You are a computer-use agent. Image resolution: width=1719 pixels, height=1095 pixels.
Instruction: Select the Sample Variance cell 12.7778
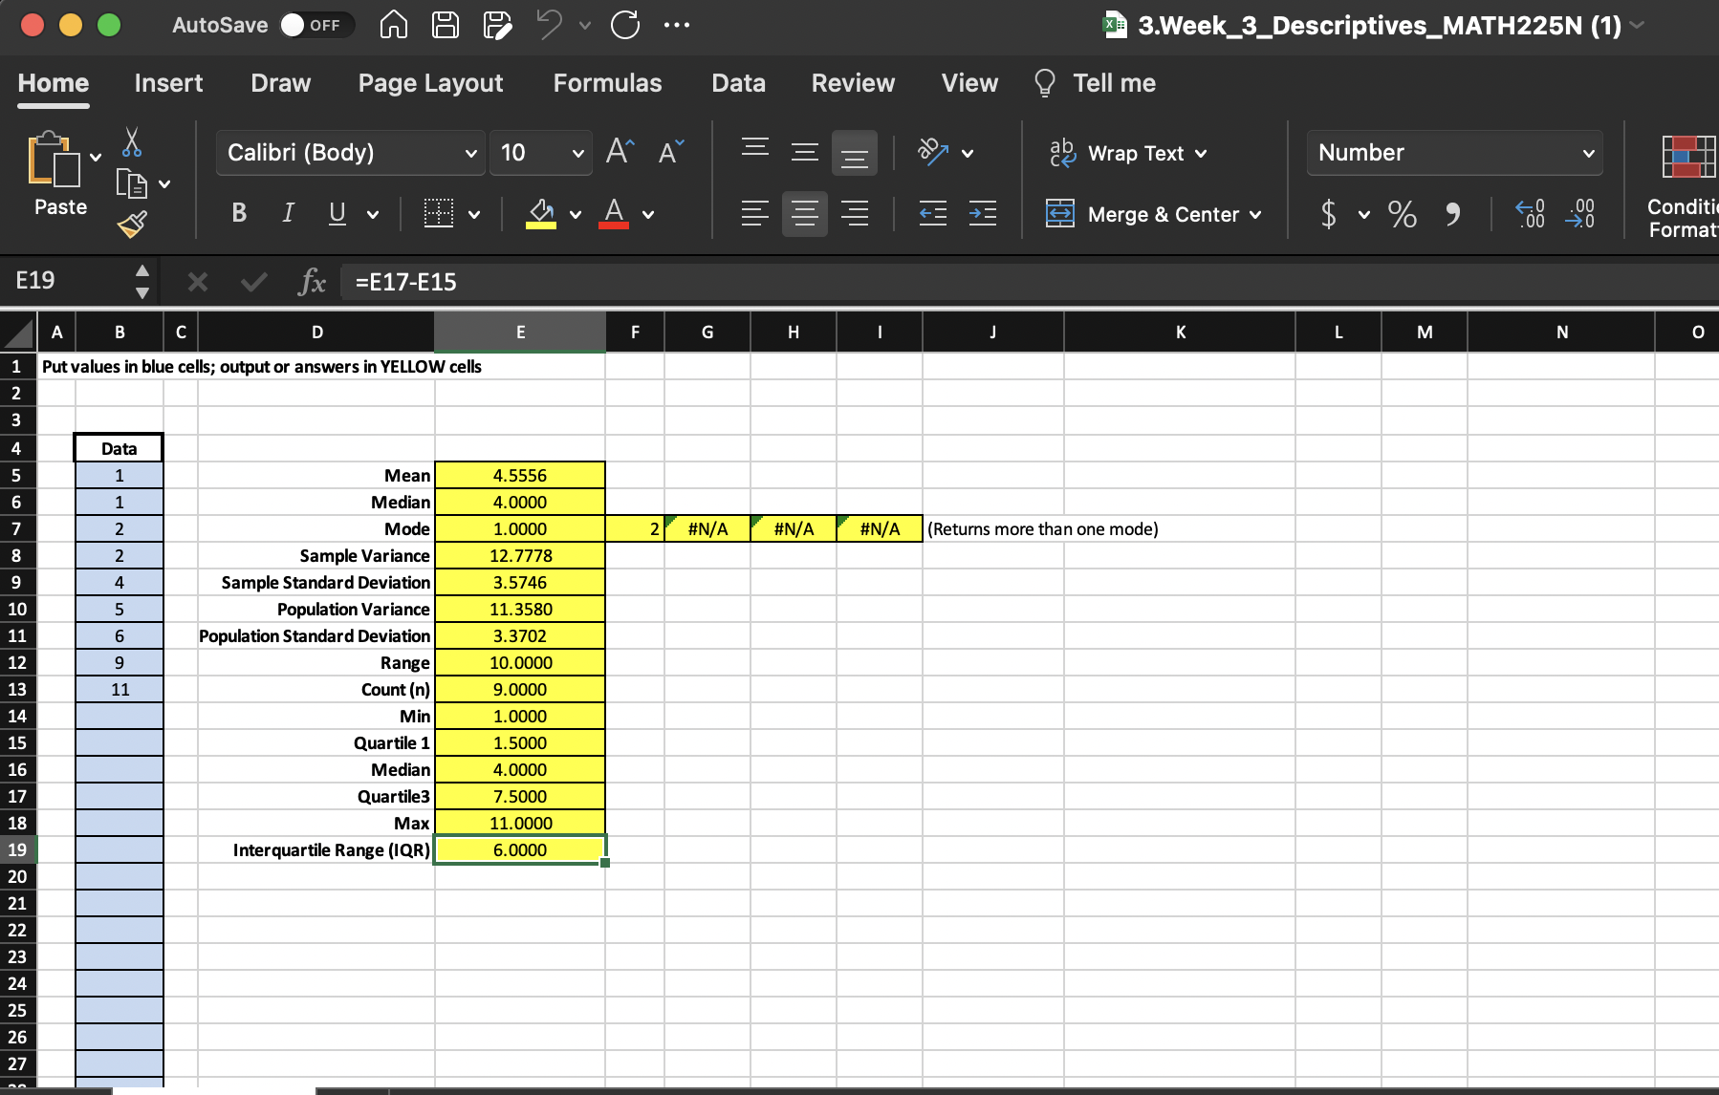(520, 555)
